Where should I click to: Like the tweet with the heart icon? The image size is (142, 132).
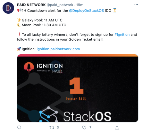(84, 128)
